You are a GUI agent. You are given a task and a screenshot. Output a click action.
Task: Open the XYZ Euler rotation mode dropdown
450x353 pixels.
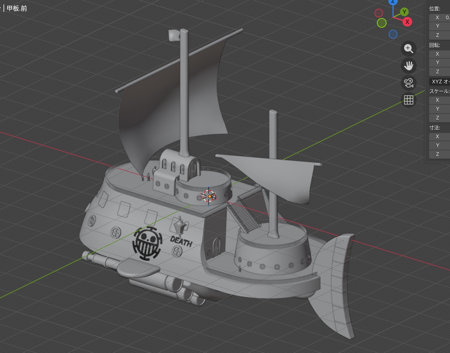coord(440,82)
